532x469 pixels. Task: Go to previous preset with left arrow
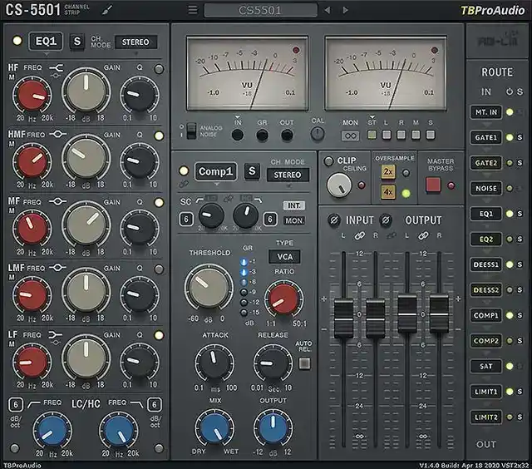[328, 10]
